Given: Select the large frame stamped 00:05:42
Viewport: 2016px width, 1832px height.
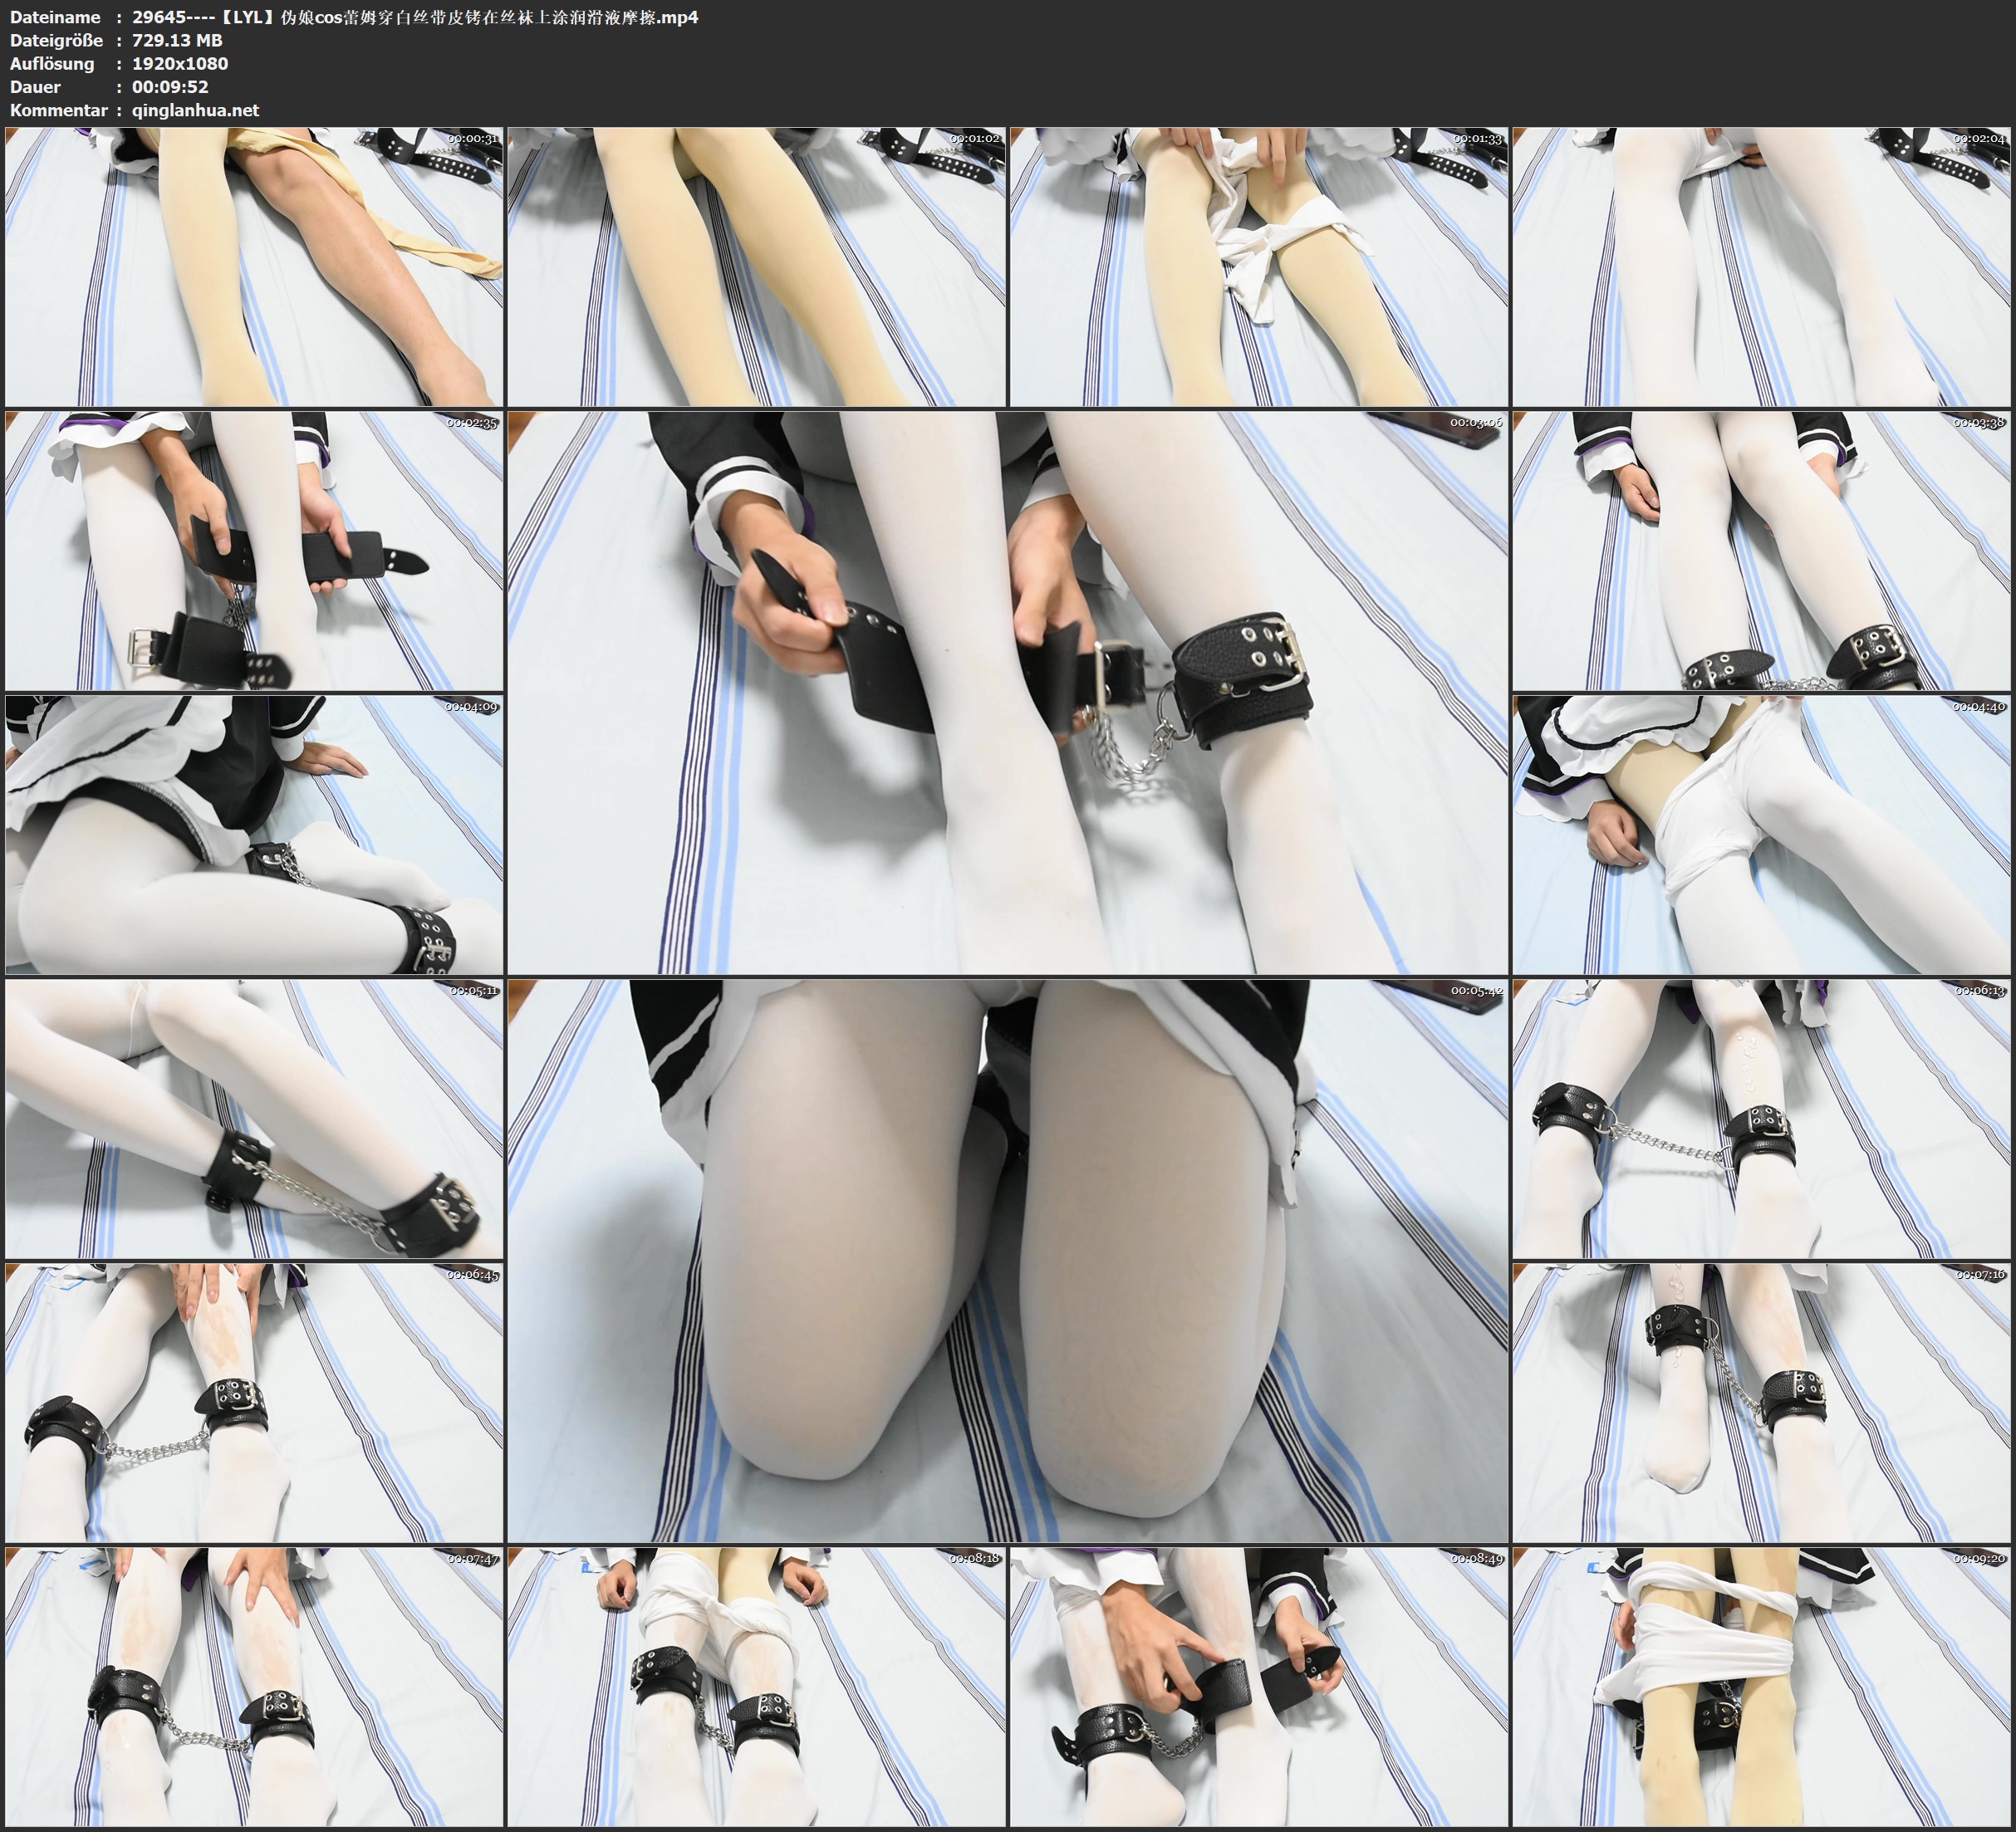Looking at the screenshot, I should (x=1007, y=1260).
